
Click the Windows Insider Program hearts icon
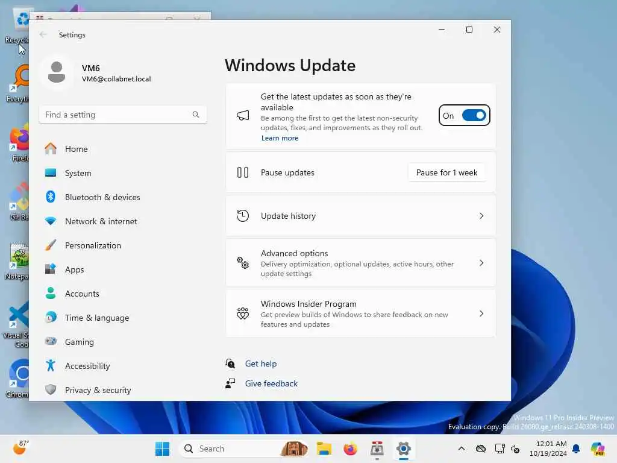(243, 313)
